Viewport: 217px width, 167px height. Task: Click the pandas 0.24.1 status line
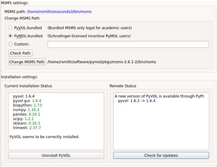pyautogui.click(x=27, y=114)
